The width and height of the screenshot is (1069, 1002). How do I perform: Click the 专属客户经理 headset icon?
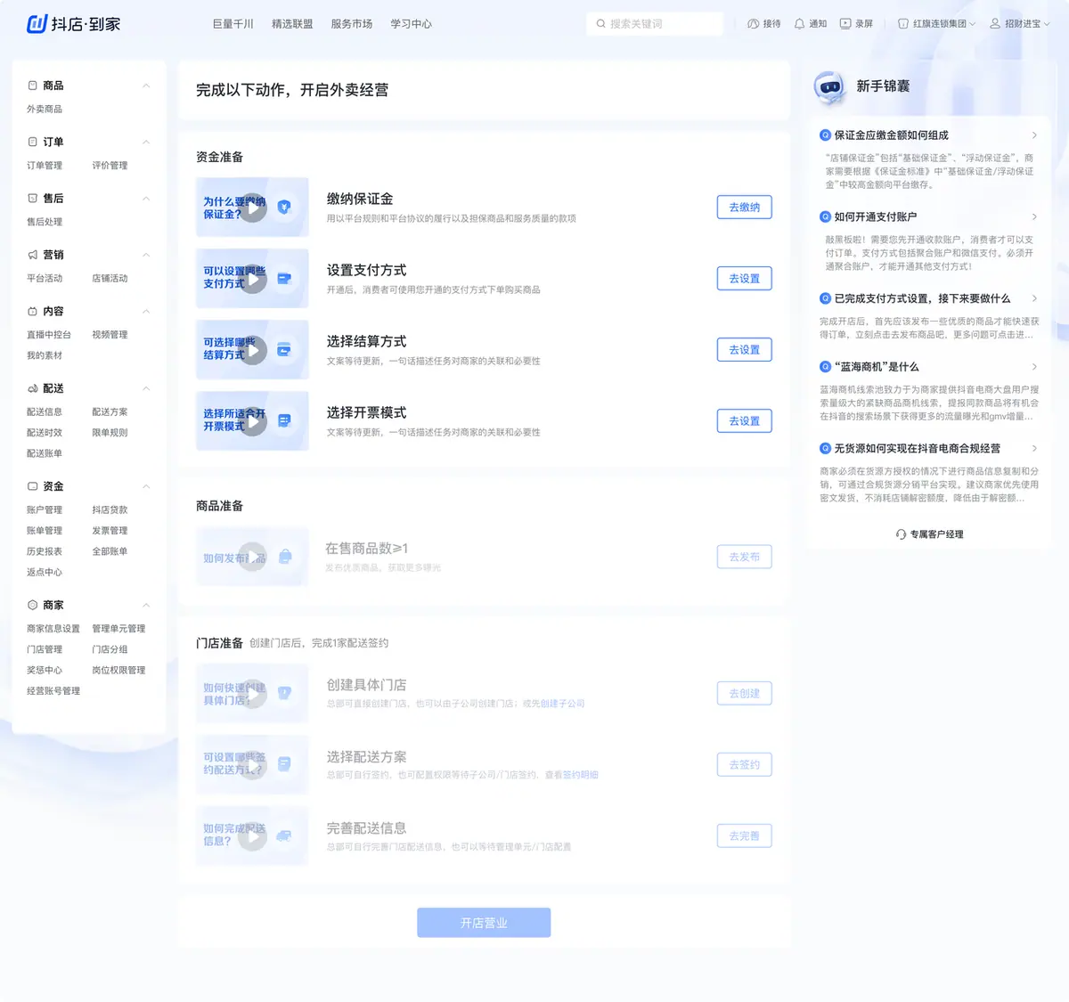(x=901, y=534)
